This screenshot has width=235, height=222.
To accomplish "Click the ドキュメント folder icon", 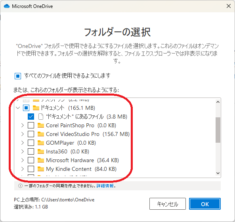I will (x=36, y=108).
